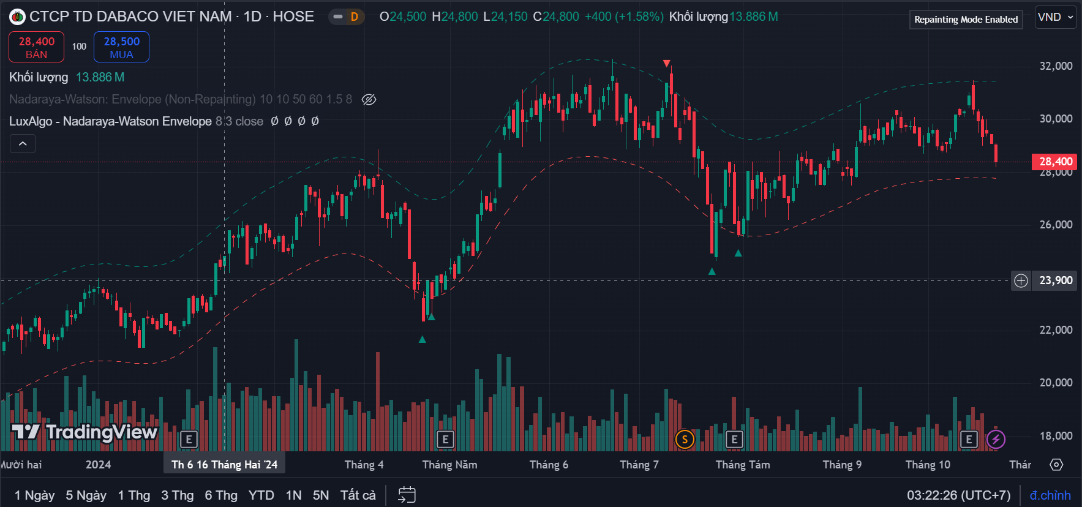Click the Khối lượng volume legend
Image resolution: width=1082 pixels, height=507 pixels.
pos(39,77)
